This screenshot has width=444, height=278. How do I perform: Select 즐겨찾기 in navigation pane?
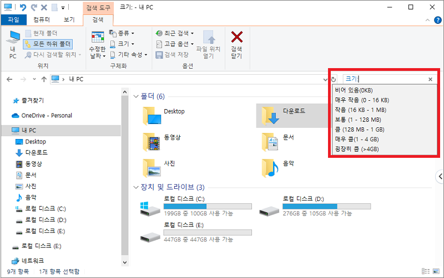click(28, 101)
